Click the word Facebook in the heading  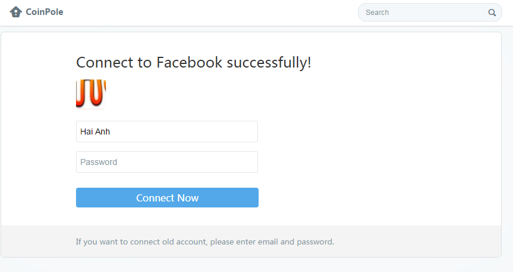click(x=190, y=62)
